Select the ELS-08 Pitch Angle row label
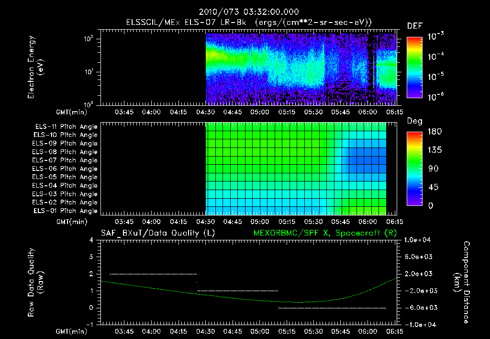This screenshot has height=339, width=490. pyautogui.click(x=65, y=152)
